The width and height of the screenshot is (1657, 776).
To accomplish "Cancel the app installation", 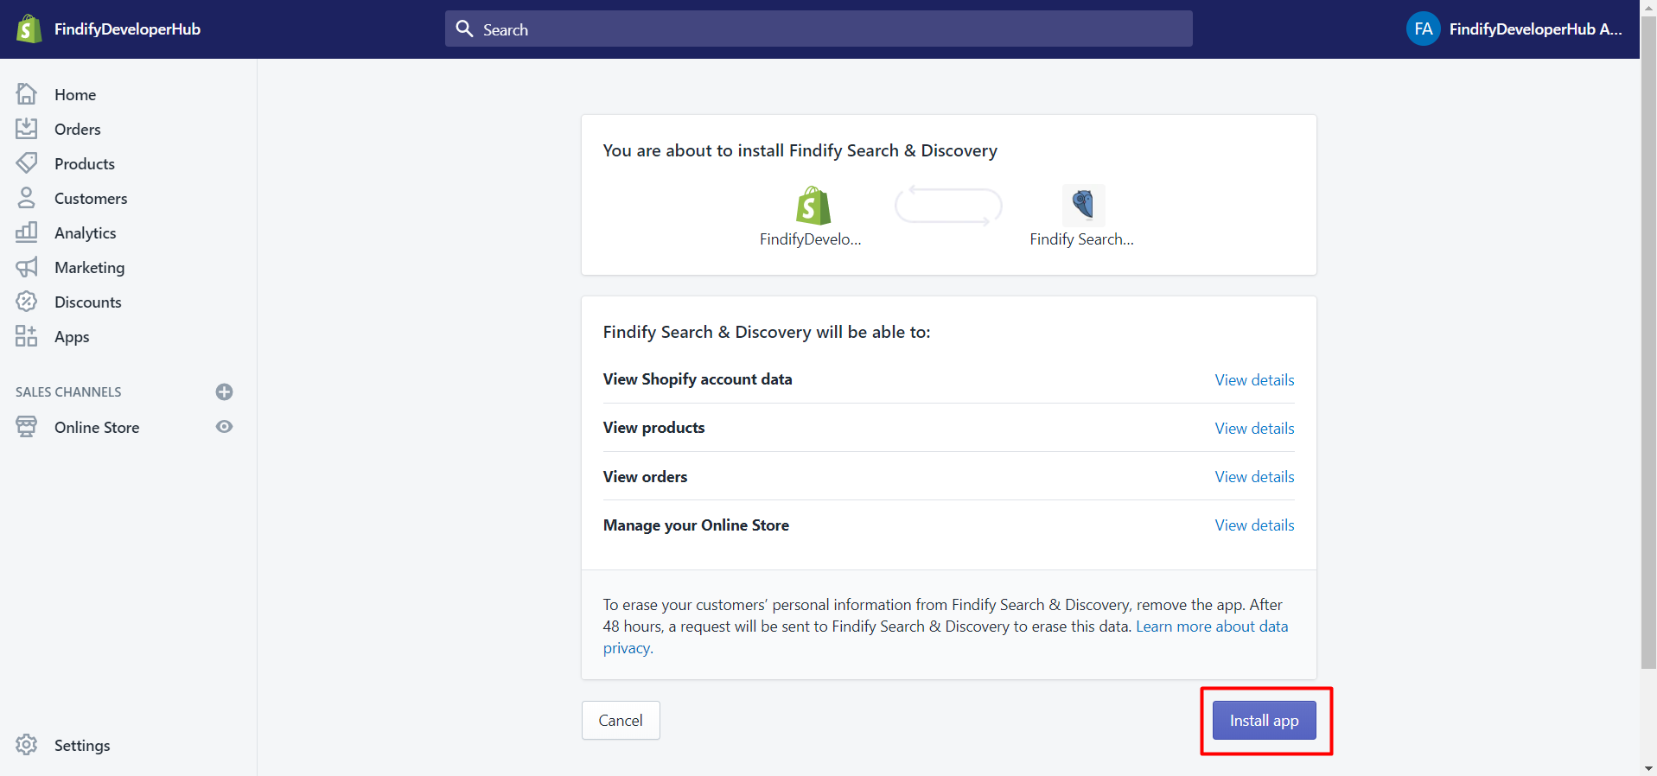I will click(x=621, y=721).
